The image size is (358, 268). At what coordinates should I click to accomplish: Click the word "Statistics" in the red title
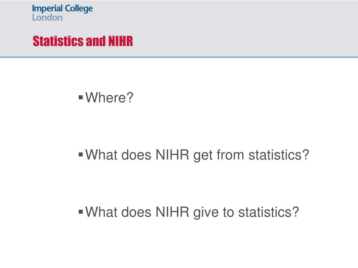point(58,41)
